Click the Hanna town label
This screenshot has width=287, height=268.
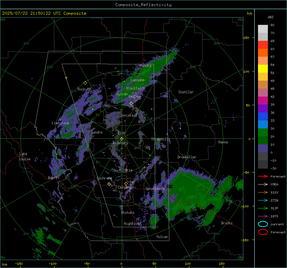223,142
